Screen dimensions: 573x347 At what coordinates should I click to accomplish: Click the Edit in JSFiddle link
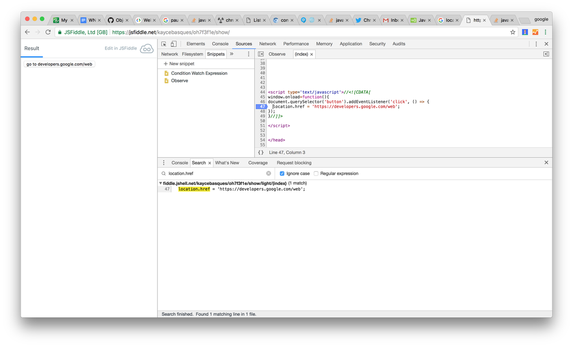coord(121,49)
